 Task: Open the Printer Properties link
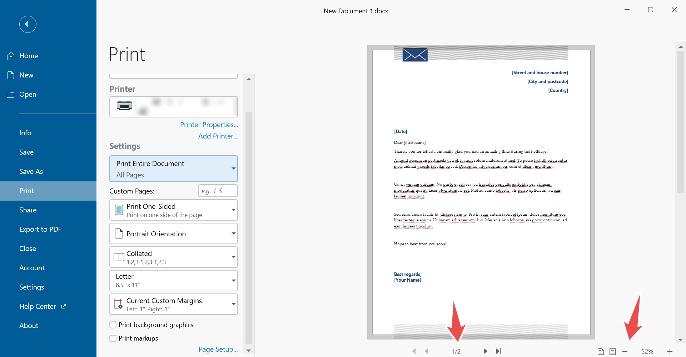coord(209,125)
